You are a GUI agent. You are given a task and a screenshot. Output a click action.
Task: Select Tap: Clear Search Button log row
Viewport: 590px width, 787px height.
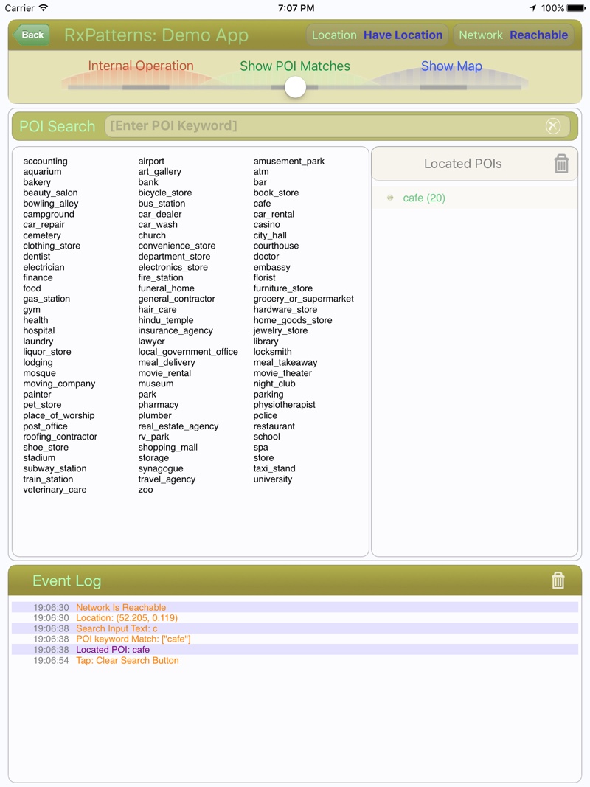coord(295,661)
